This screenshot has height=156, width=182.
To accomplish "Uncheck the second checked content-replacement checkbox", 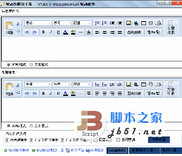I will click(x=31, y=140).
